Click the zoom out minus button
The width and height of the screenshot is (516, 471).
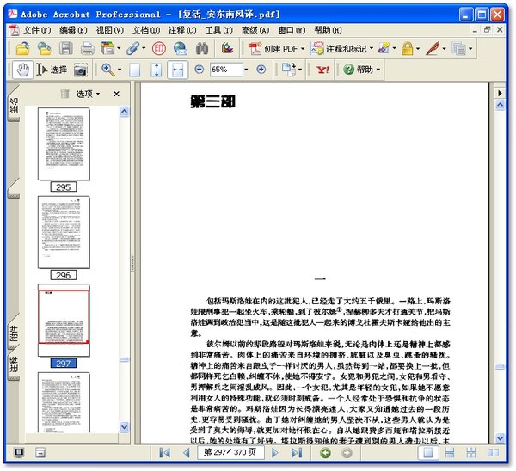click(200, 70)
